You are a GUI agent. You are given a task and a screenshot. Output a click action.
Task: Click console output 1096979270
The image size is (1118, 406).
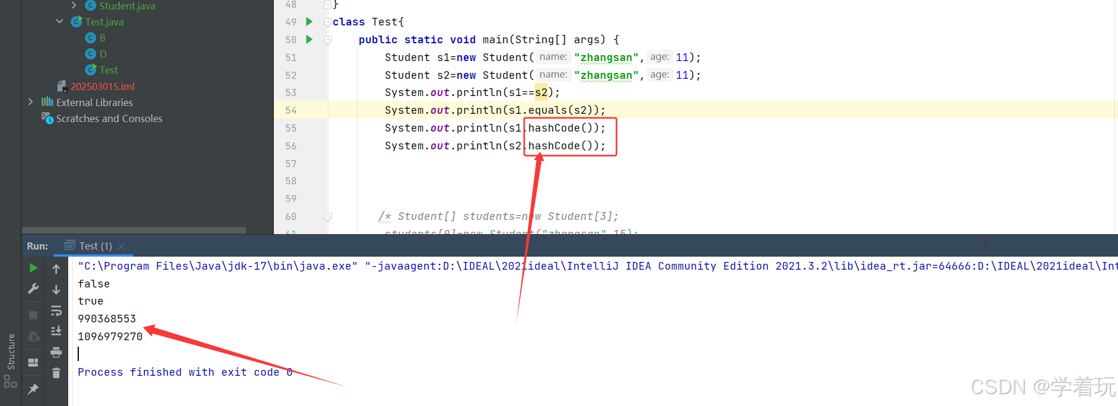110,337
